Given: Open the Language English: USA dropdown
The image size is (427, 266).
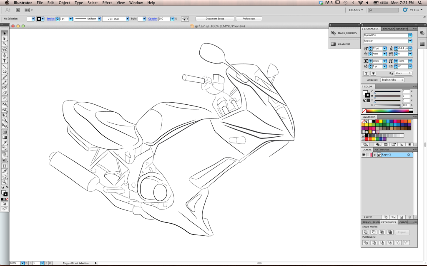Looking at the screenshot, I should tap(392, 80).
